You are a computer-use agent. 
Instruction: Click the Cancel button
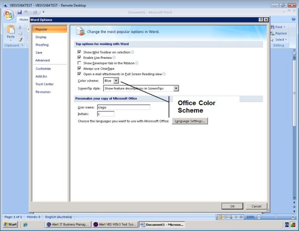click(x=256, y=206)
